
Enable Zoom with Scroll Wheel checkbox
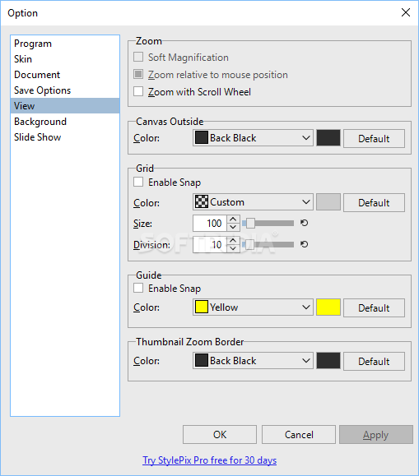pyautogui.click(x=138, y=91)
